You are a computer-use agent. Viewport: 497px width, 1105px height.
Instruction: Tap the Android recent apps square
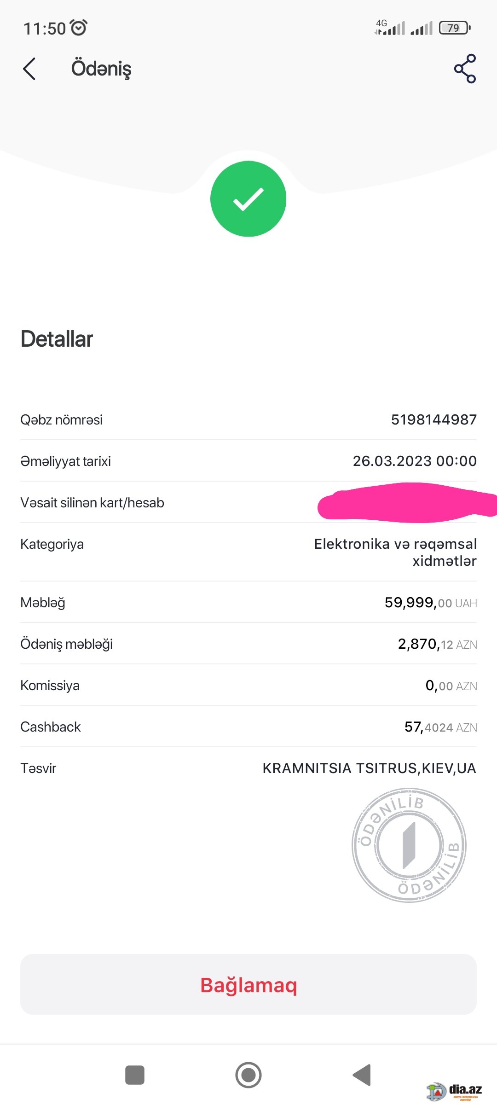pyautogui.click(x=135, y=1075)
